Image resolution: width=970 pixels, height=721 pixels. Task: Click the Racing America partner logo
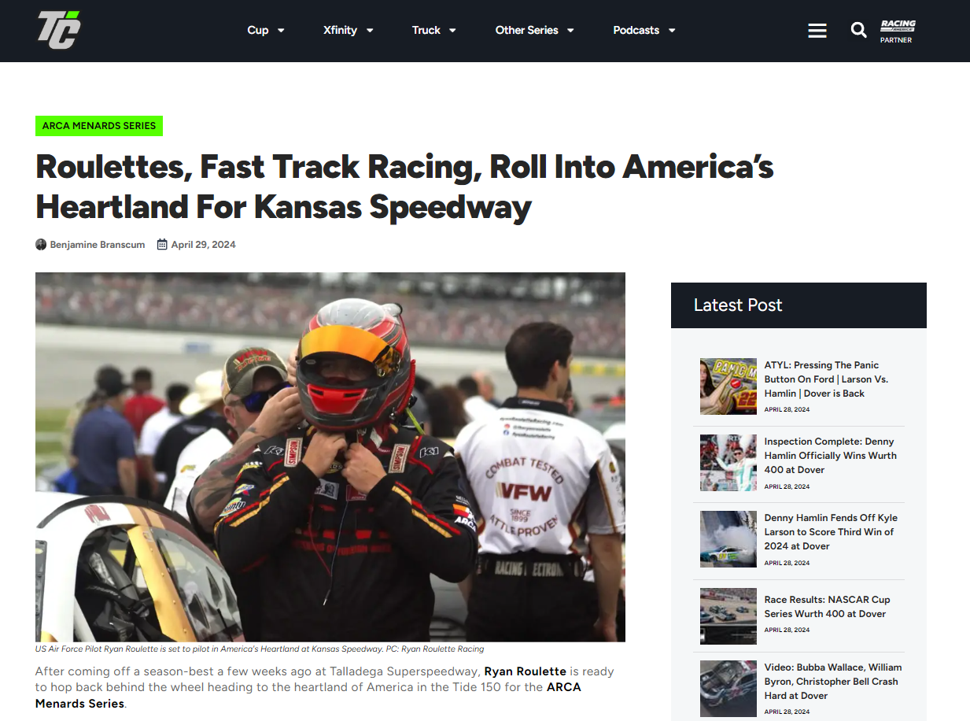click(x=897, y=31)
